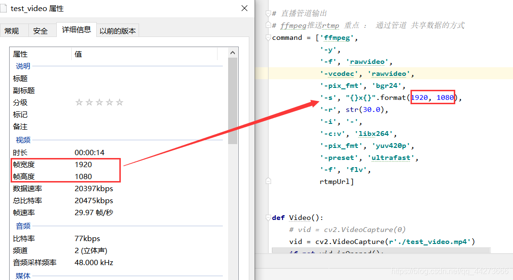Click the fold arrow beside 直播管道输出 comment
This screenshot has width=513, height=280.
point(268,13)
